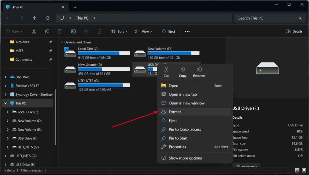
Task: Expand the New menu in the toolbar
Action: click(x=14, y=31)
